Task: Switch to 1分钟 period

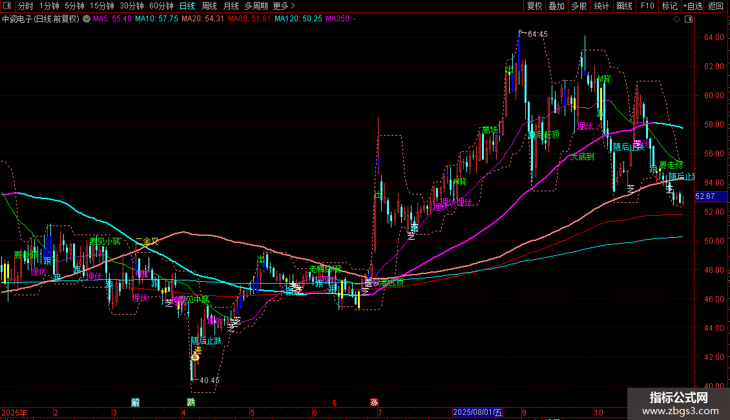Action: 49,6
